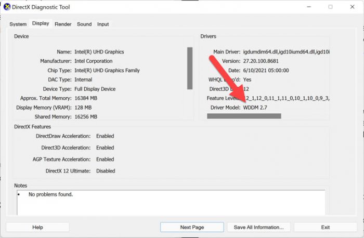Click the driver date '6/10/2021 05:00:00'

coord(266,71)
